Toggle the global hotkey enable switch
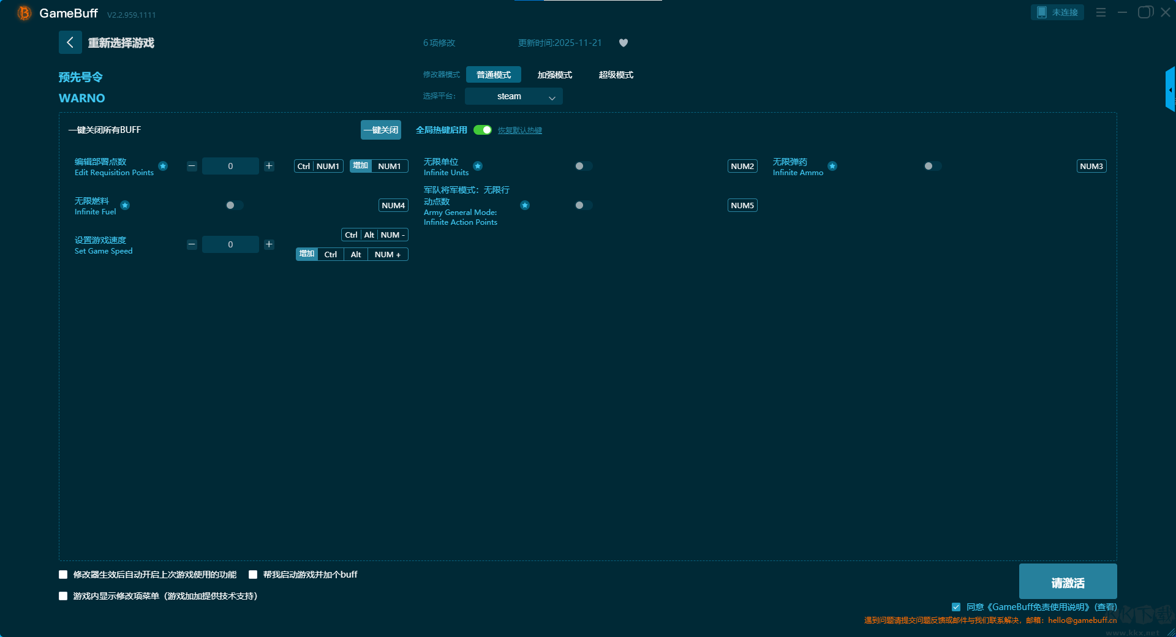Image resolution: width=1176 pixels, height=637 pixels. click(x=483, y=130)
